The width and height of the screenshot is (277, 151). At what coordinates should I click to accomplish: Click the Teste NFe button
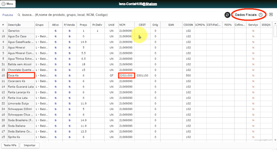coord(10,145)
